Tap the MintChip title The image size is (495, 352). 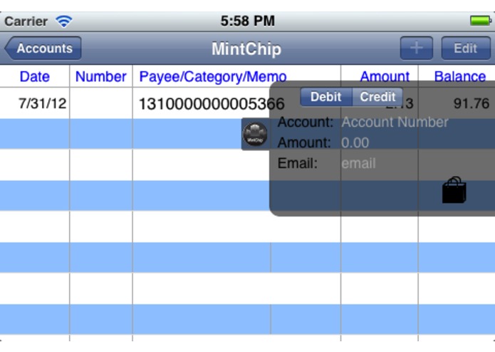coord(246,49)
